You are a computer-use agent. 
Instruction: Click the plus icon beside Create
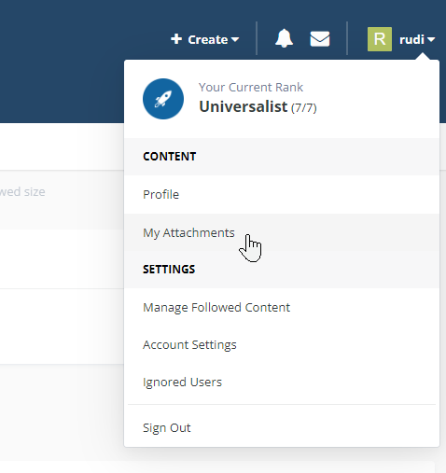pyautogui.click(x=176, y=39)
